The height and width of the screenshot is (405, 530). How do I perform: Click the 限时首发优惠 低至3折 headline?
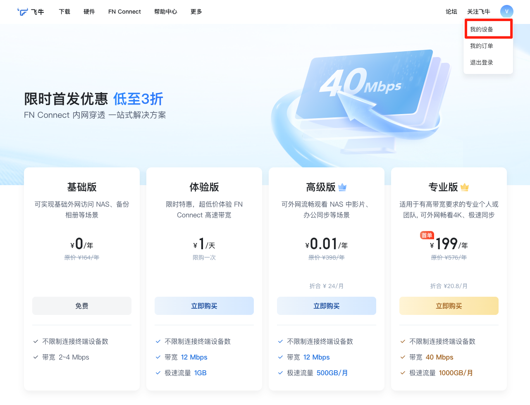point(94,99)
